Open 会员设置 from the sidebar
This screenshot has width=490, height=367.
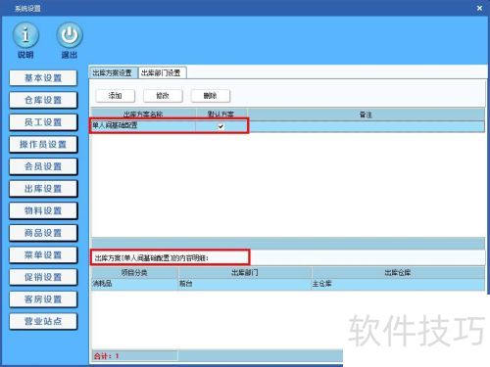[43, 166]
